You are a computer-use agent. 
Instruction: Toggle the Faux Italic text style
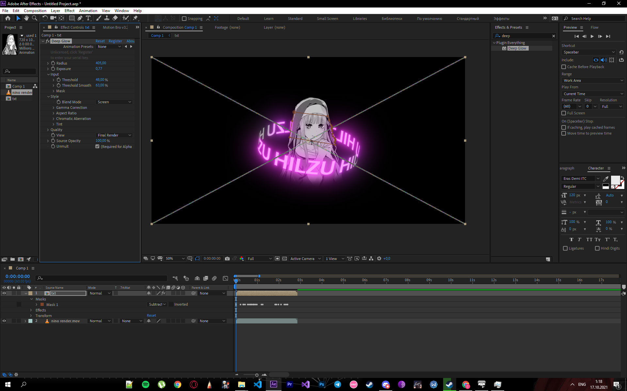[579, 239]
